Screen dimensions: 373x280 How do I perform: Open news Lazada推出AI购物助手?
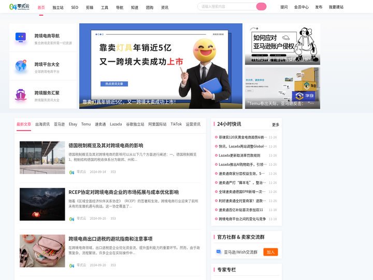[243, 164]
